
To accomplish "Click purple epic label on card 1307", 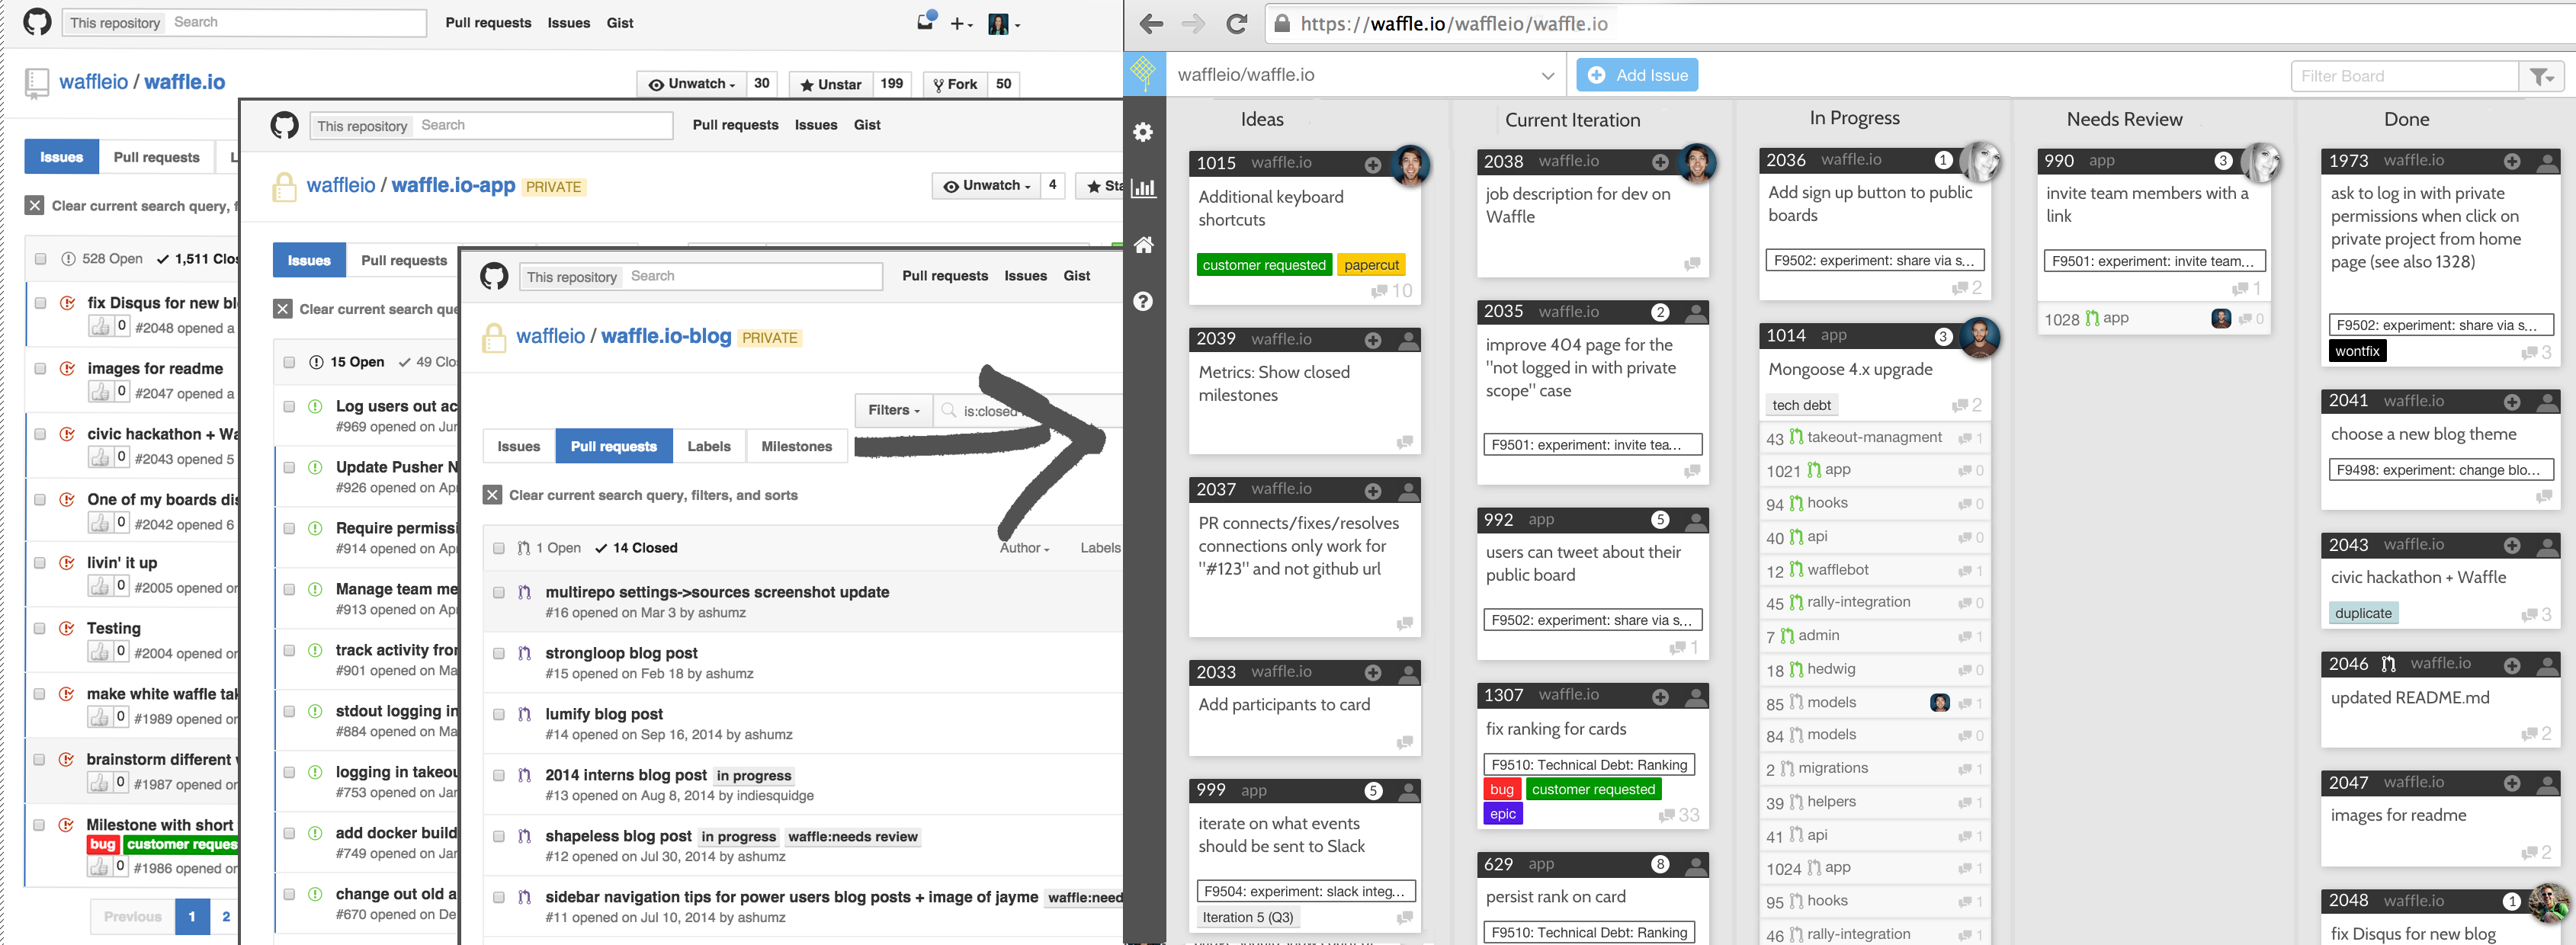I will 1503,814.
